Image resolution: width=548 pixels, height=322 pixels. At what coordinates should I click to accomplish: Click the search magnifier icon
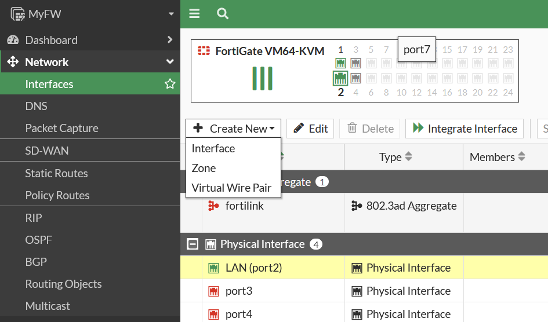pyautogui.click(x=223, y=13)
